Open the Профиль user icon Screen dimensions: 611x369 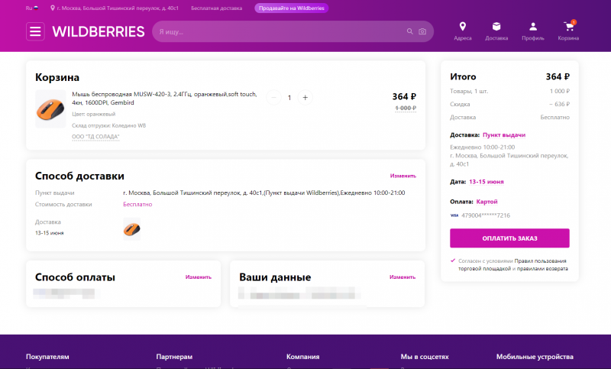(533, 27)
